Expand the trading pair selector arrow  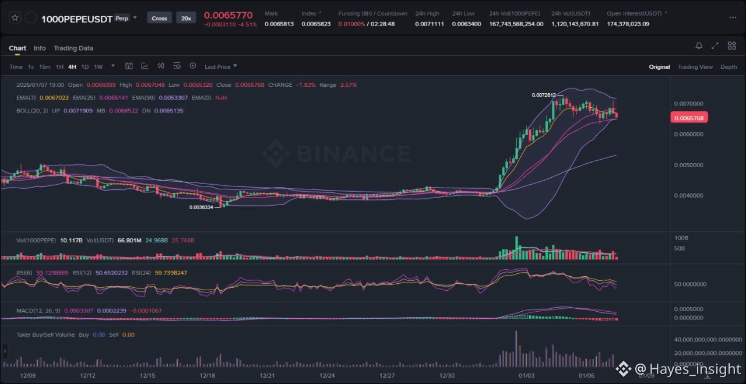[135, 17]
